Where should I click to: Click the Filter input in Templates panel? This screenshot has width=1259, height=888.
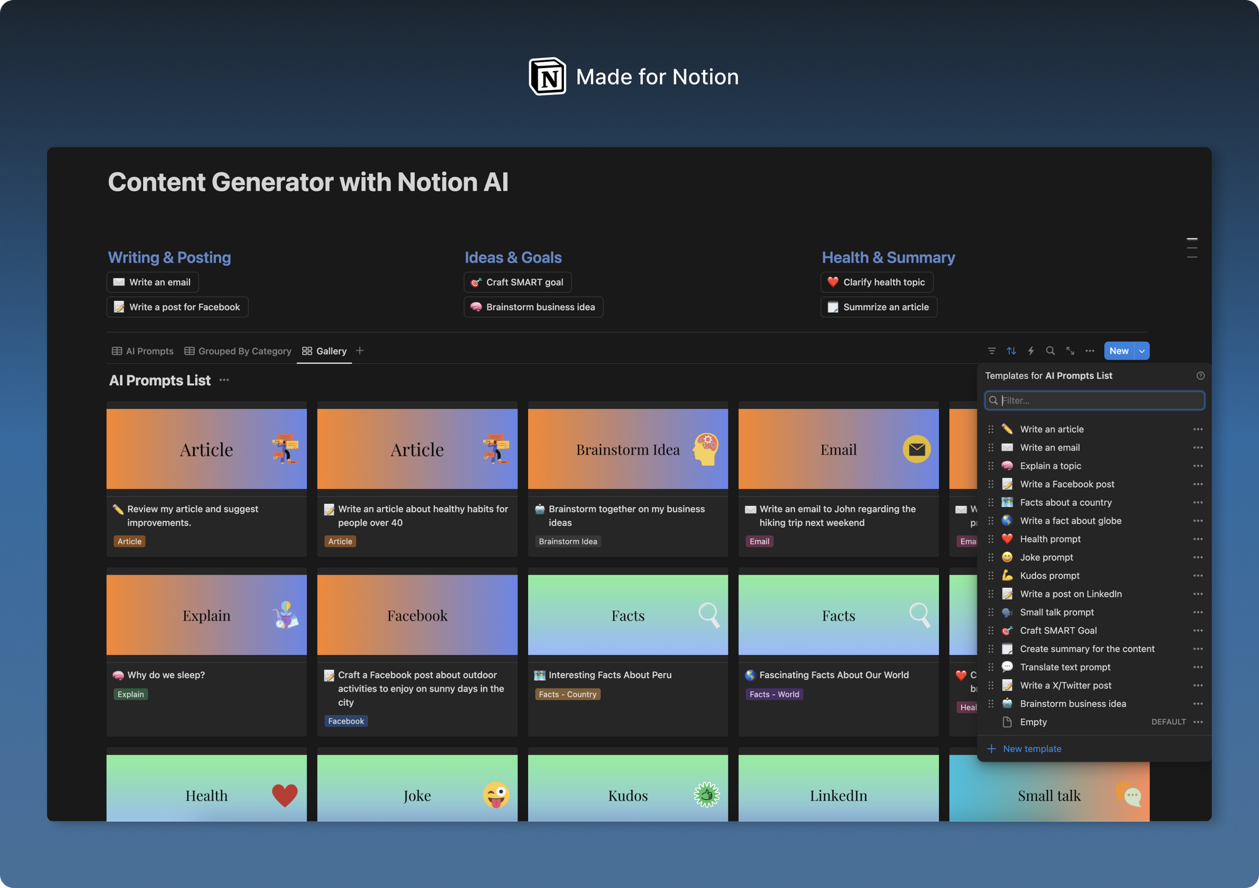tap(1094, 400)
